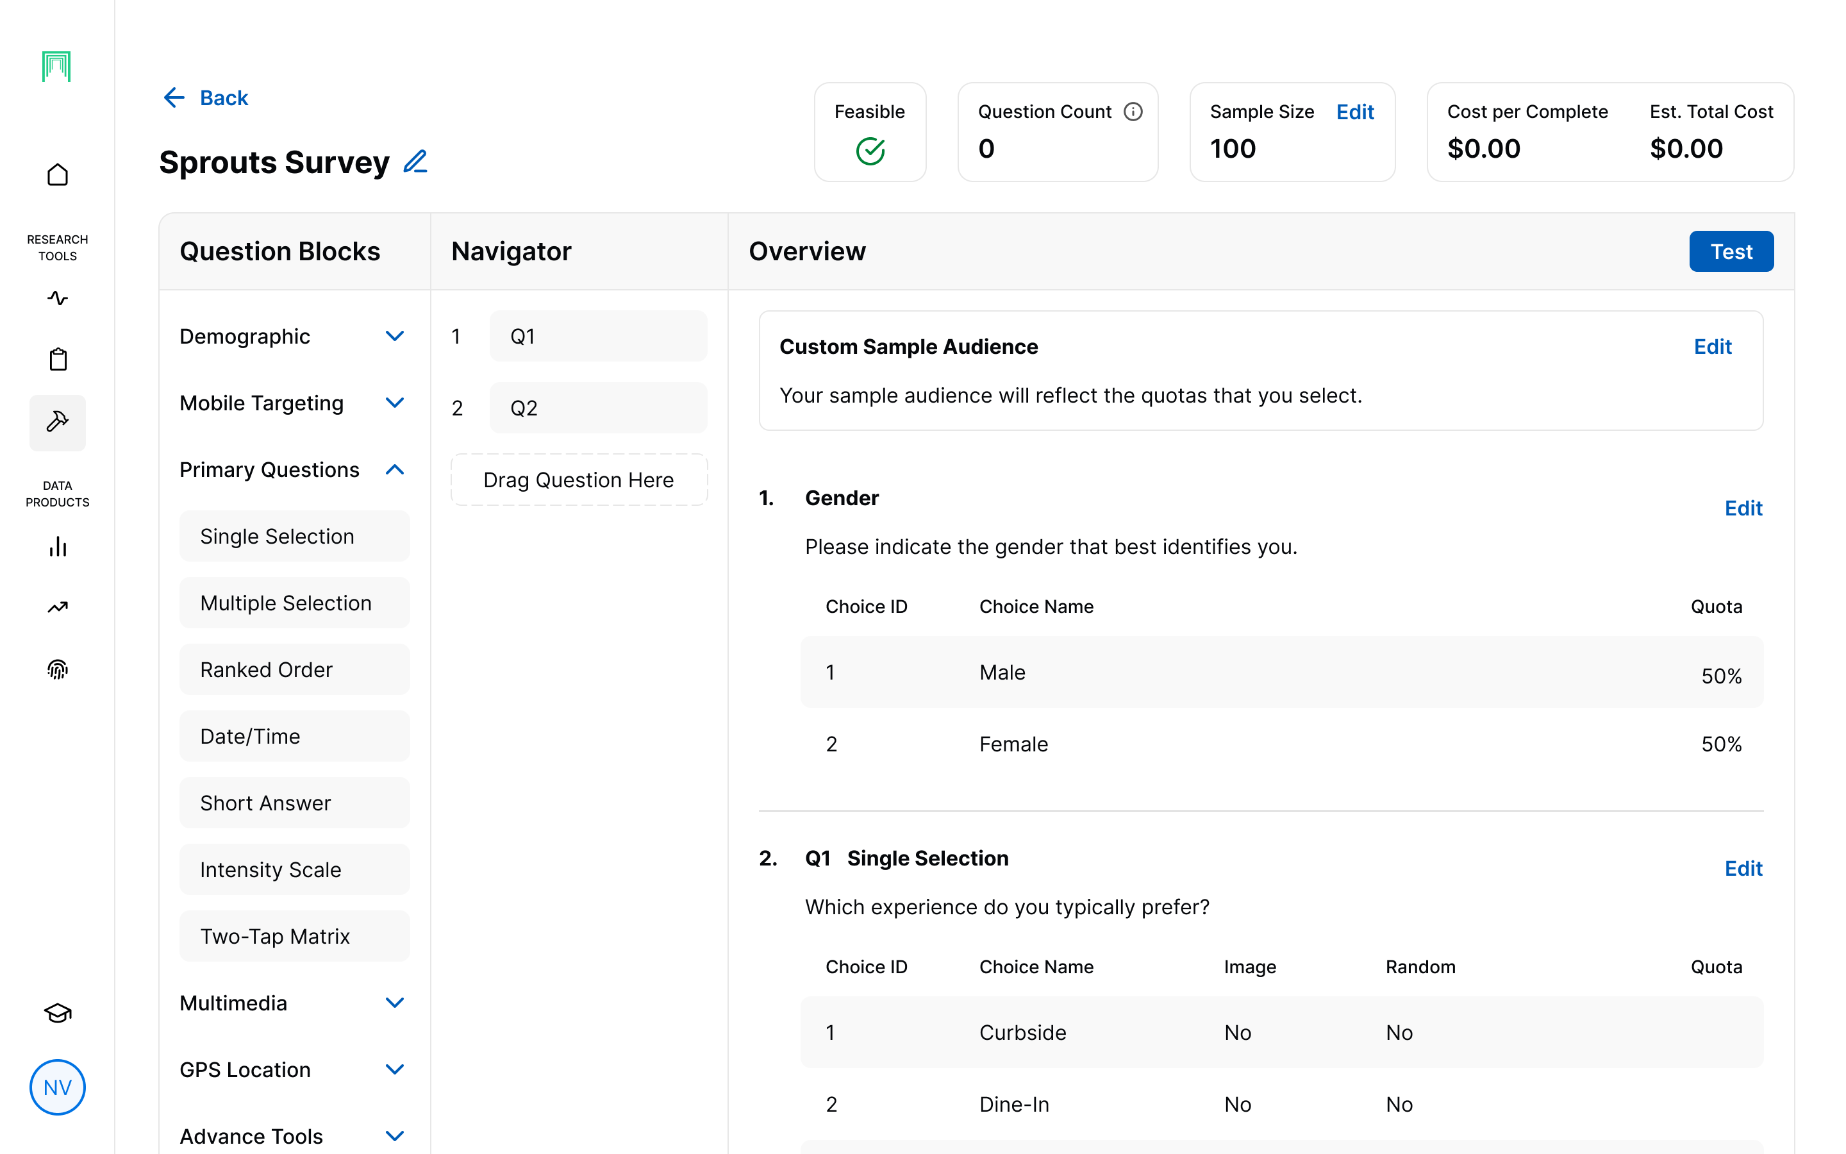This screenshot has width=1846, height=1154.
Task: Select Q2 in the Navigator
Action: pos(597,408)
